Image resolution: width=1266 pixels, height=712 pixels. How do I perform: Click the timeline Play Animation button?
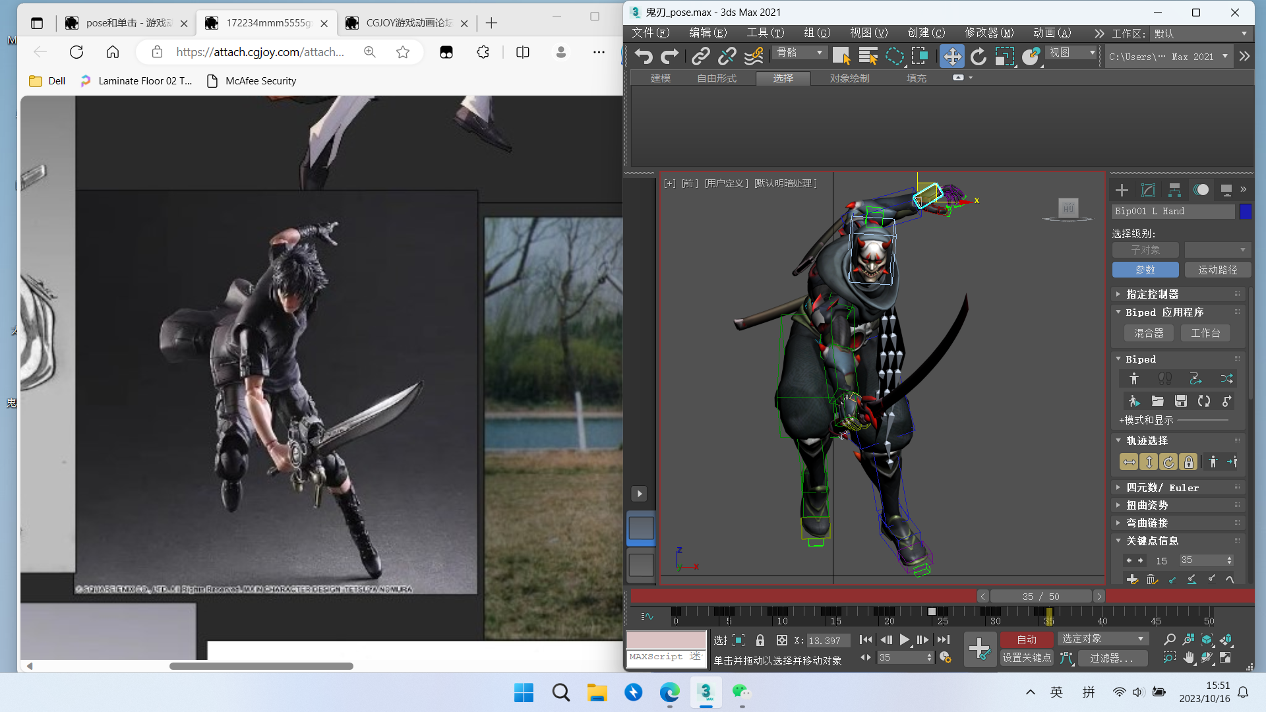pyautogui.click(x=905, y=639)
